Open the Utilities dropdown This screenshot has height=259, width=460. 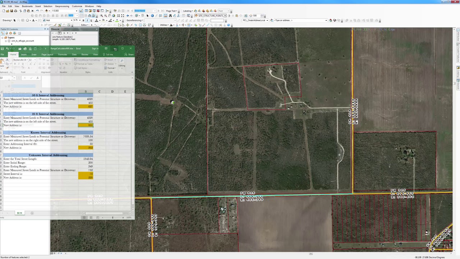(x=165, y=25)
